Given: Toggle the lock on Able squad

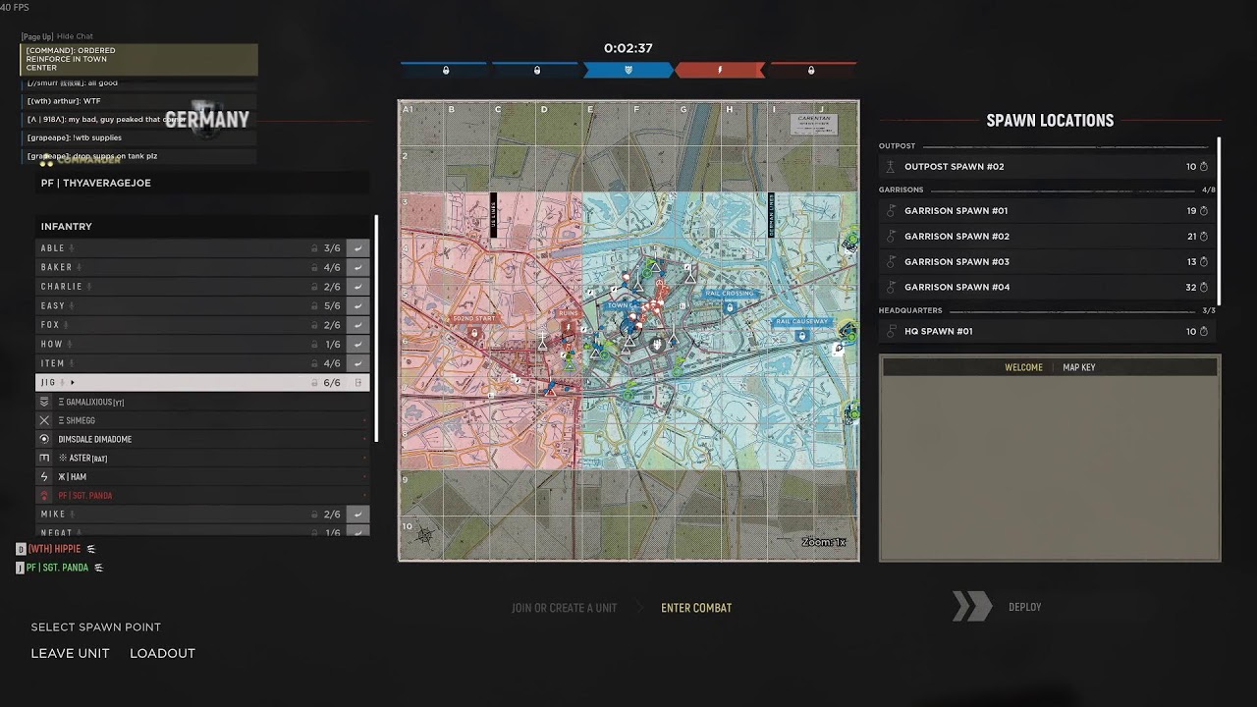Looking at the screenshot, I should (x=315, y=248).
